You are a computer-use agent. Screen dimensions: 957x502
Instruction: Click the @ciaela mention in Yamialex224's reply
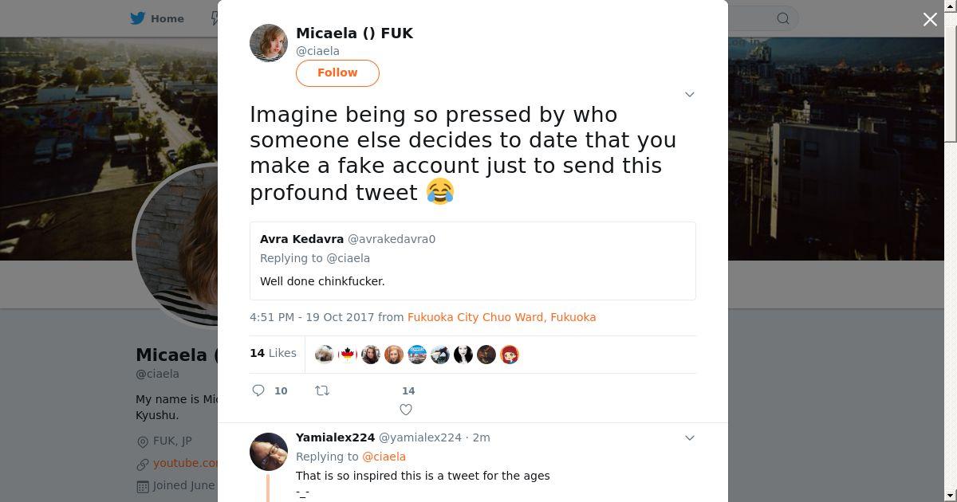(x=384, y=457)
